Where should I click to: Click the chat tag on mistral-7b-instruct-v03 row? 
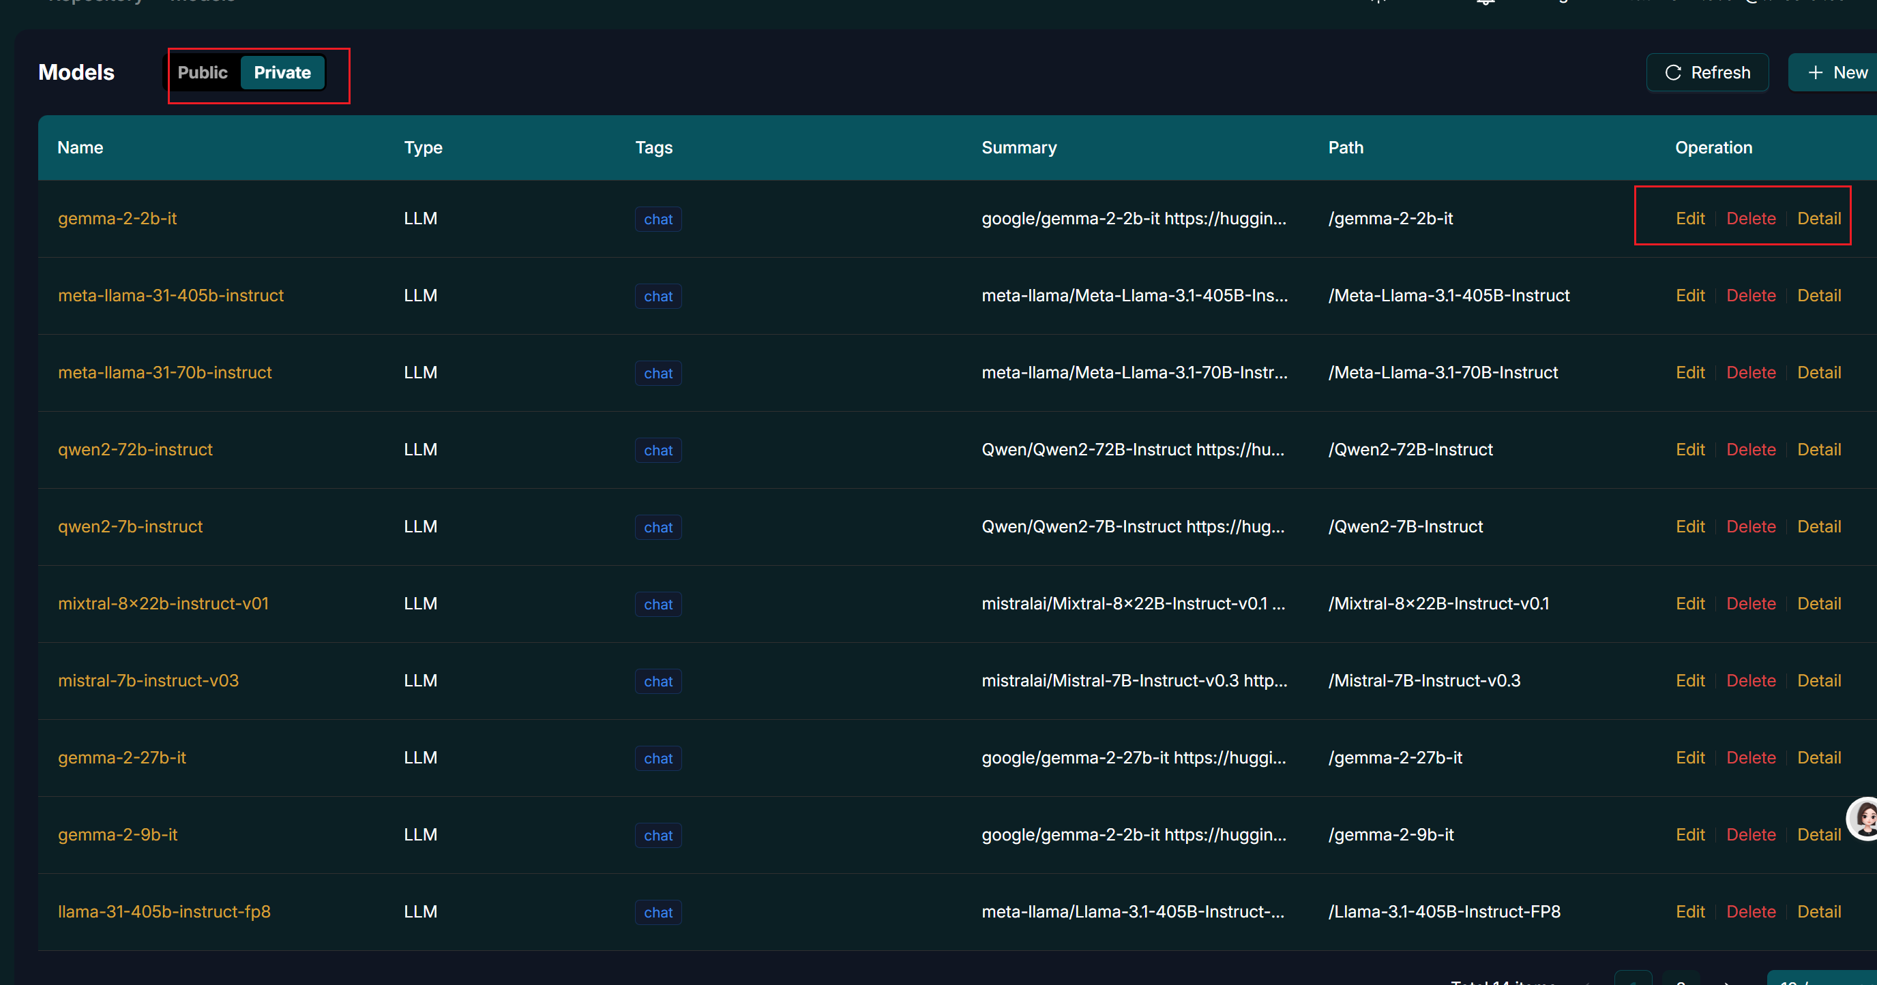tap(657, 682)
